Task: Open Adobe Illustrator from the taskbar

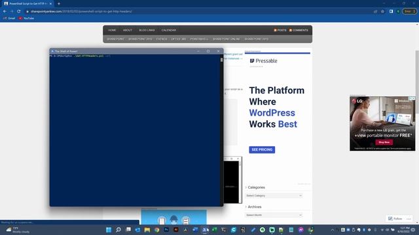Action: click(176, 230)
